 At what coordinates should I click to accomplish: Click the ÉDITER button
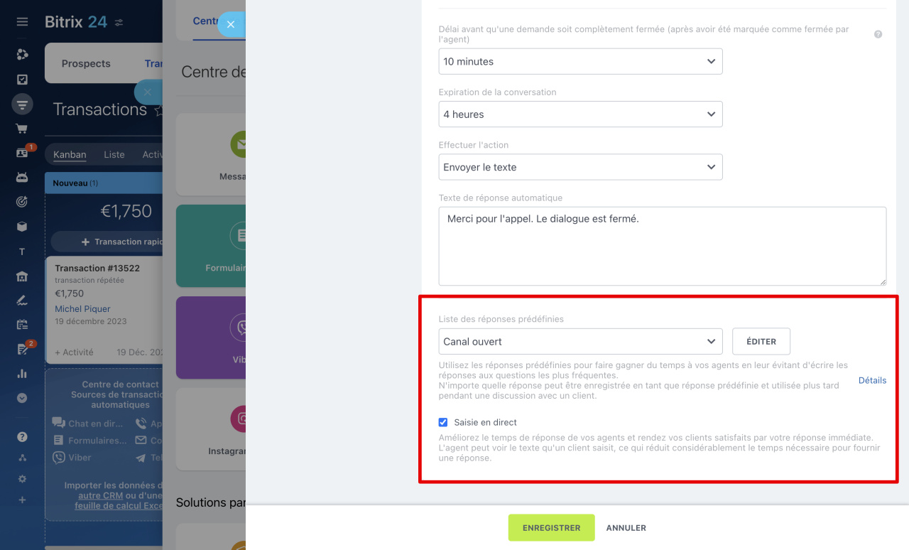point(761,342)
